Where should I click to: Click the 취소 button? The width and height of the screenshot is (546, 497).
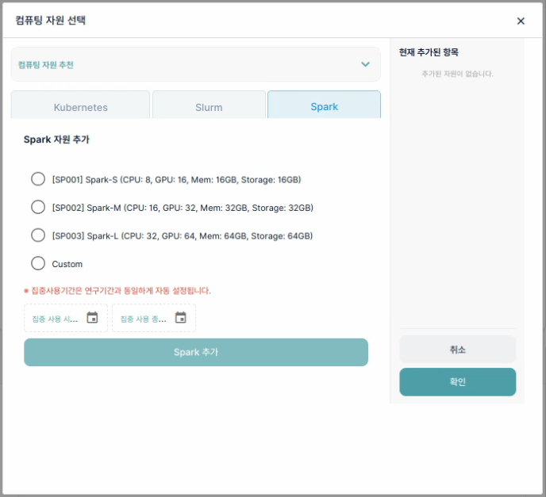pyautogui.click(x=458, y=350)
